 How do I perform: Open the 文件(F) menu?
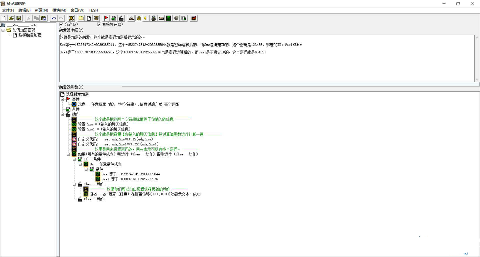point(8,10)
